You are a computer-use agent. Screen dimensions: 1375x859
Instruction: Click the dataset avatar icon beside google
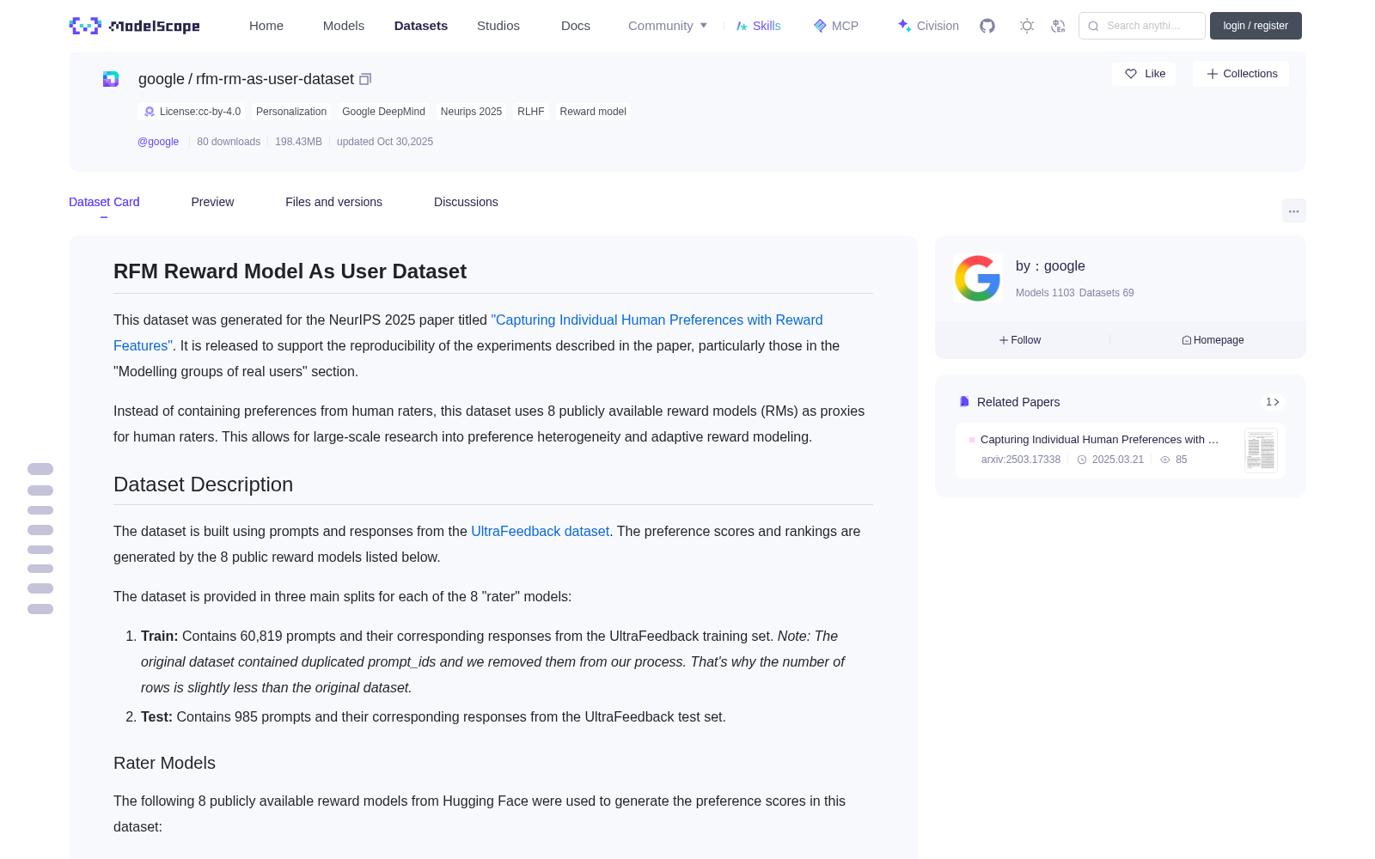[x=111, y=79]
